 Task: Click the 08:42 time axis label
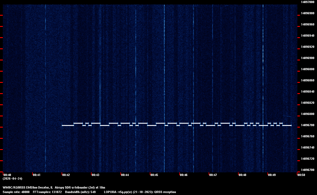(66, 175)
